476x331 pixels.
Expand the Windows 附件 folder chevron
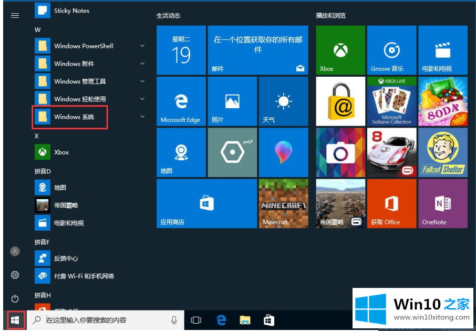click(x=142, y=64)
